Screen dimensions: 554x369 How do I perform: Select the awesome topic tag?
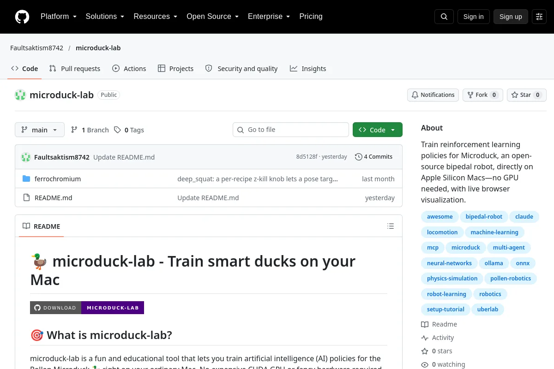point(440,217)
